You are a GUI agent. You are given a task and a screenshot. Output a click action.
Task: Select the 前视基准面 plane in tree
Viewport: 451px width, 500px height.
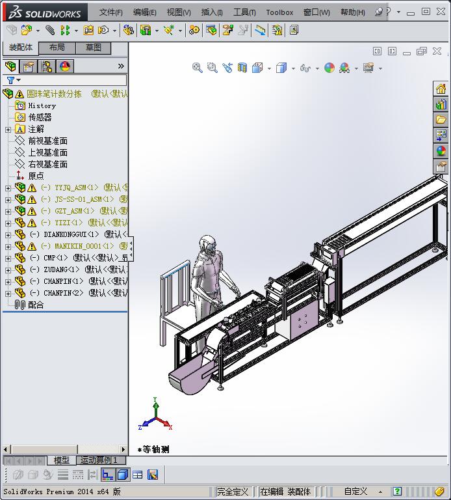[47, 141]
